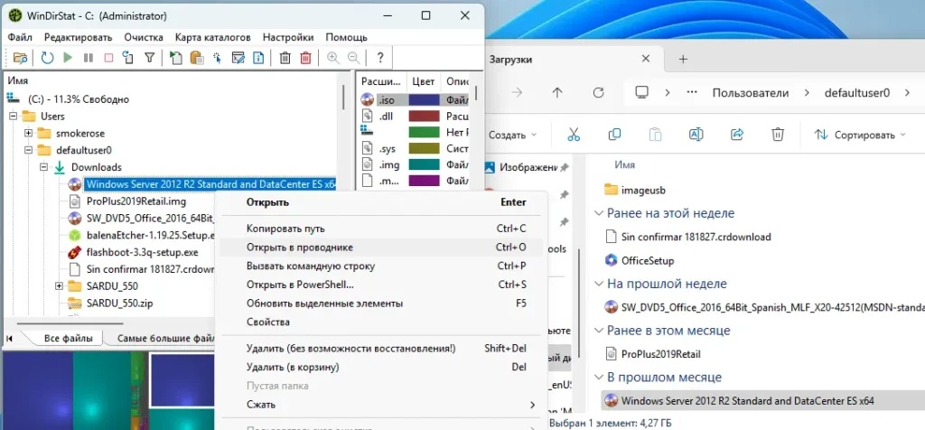Click the command prompt toolbar icon

pos(238,58)
